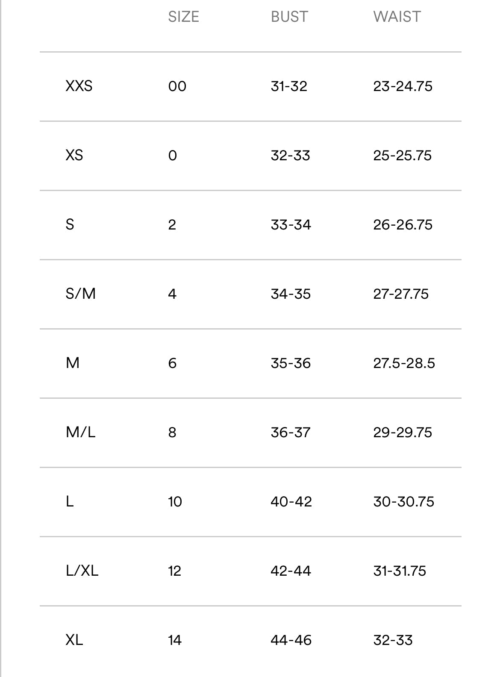Click waist measurement 27.5-28.5
Viewport: 500px width, 677px height.
pyautogui.click(x=404, y=363)
